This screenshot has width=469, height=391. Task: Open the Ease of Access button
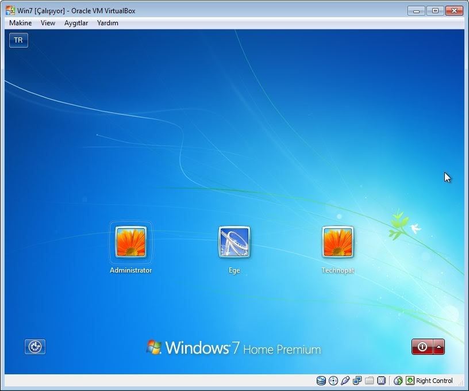[35, 347]
